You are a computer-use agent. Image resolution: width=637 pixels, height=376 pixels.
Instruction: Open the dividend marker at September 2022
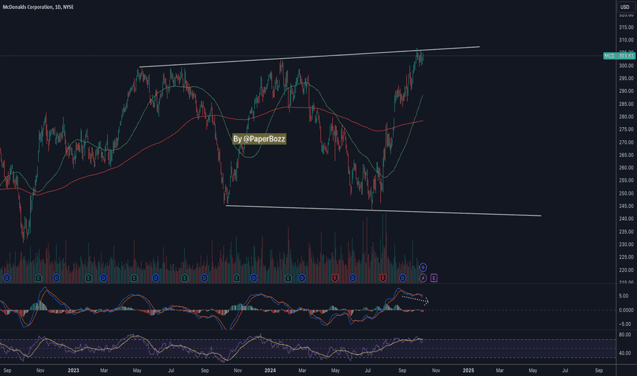pos(7,278)
